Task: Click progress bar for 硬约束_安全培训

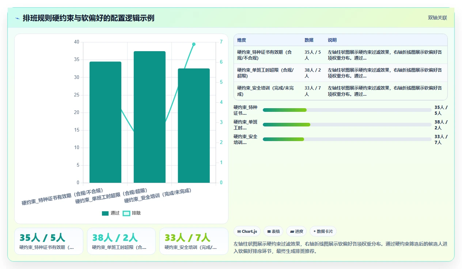Action: click(x=347, y=139)
